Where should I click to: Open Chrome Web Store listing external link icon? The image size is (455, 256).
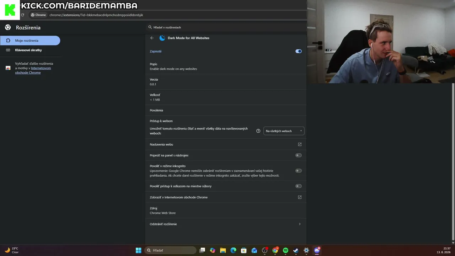point(300,197)
